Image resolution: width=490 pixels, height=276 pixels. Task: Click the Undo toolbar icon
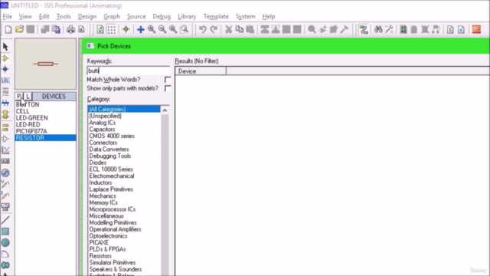[x=202, y=29]
